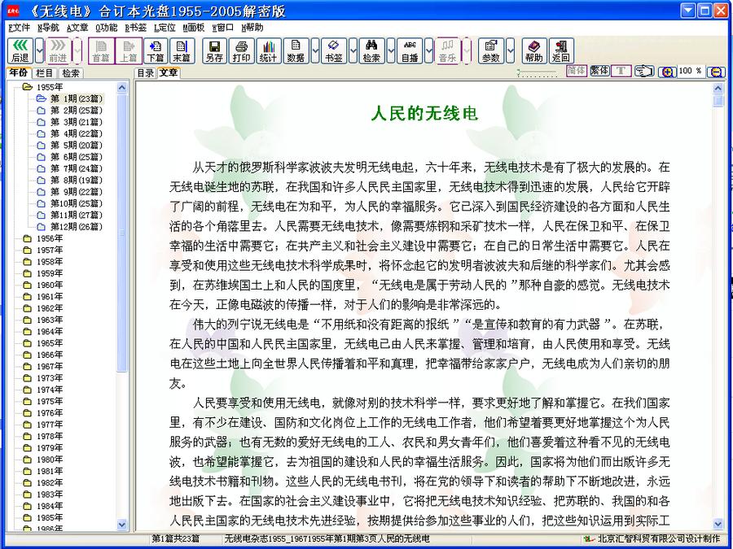The width and height of the screenshot is (733, 549).
Task: Open settings via the 参数 button
Action: [x=491, y=51]
